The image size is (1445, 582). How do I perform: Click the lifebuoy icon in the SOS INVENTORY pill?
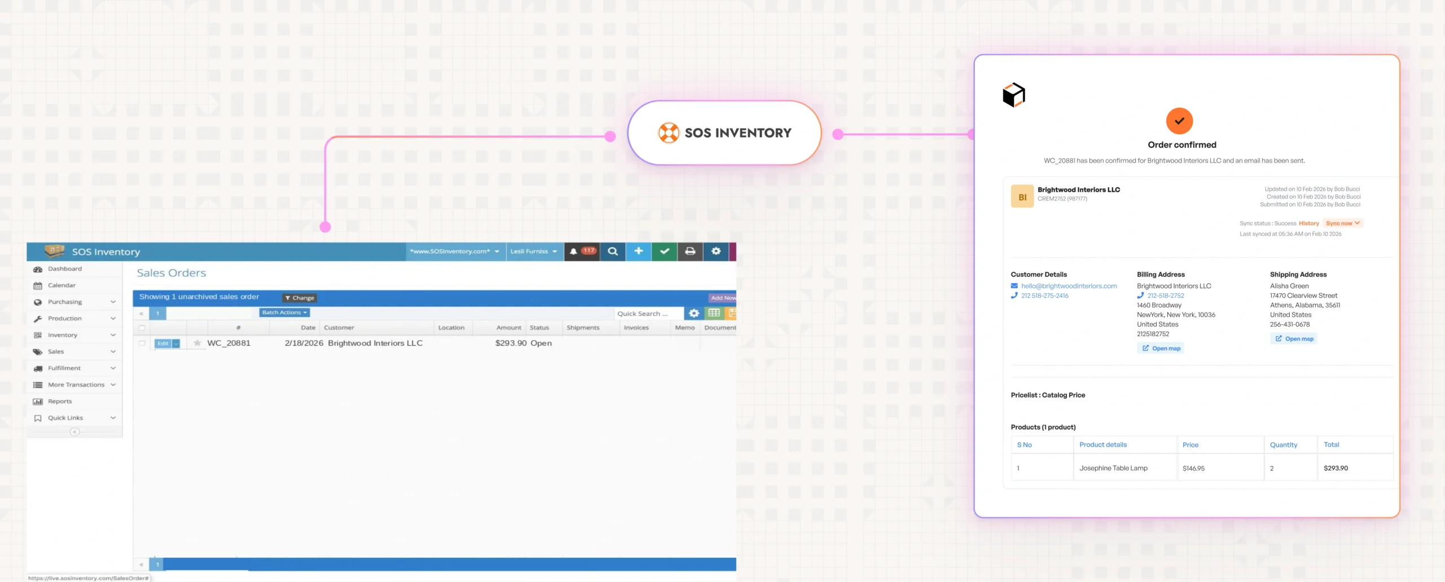click(669, 133)
